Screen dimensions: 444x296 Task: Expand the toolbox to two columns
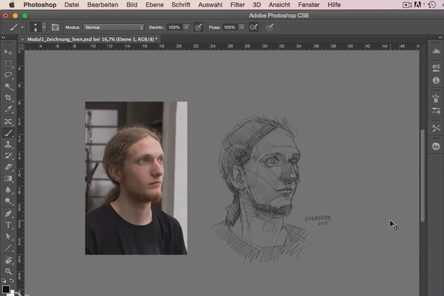[3, 38]
